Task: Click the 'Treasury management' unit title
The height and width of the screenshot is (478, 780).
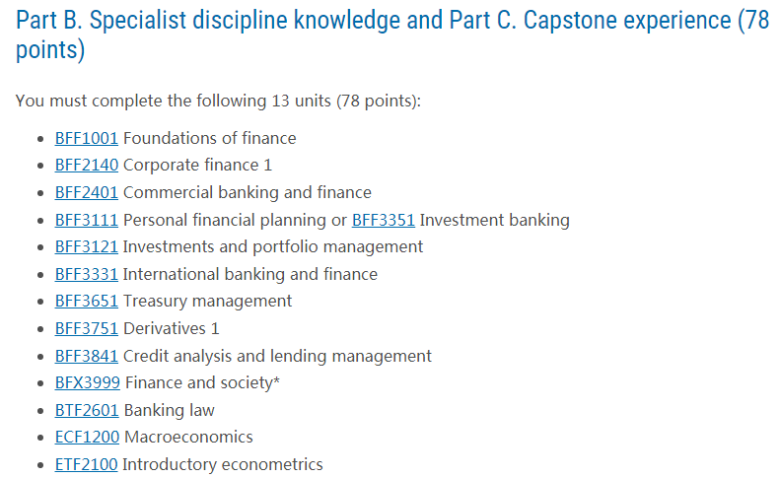Action: click(x=207, y=301)
